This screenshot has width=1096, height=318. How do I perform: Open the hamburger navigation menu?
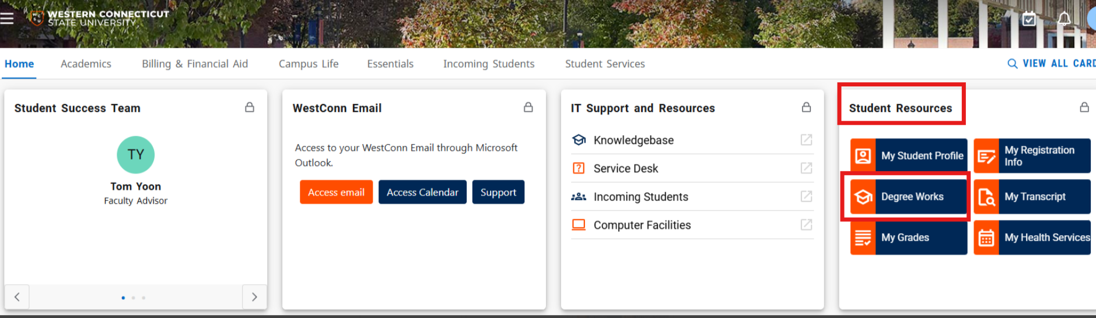[7, 18]
